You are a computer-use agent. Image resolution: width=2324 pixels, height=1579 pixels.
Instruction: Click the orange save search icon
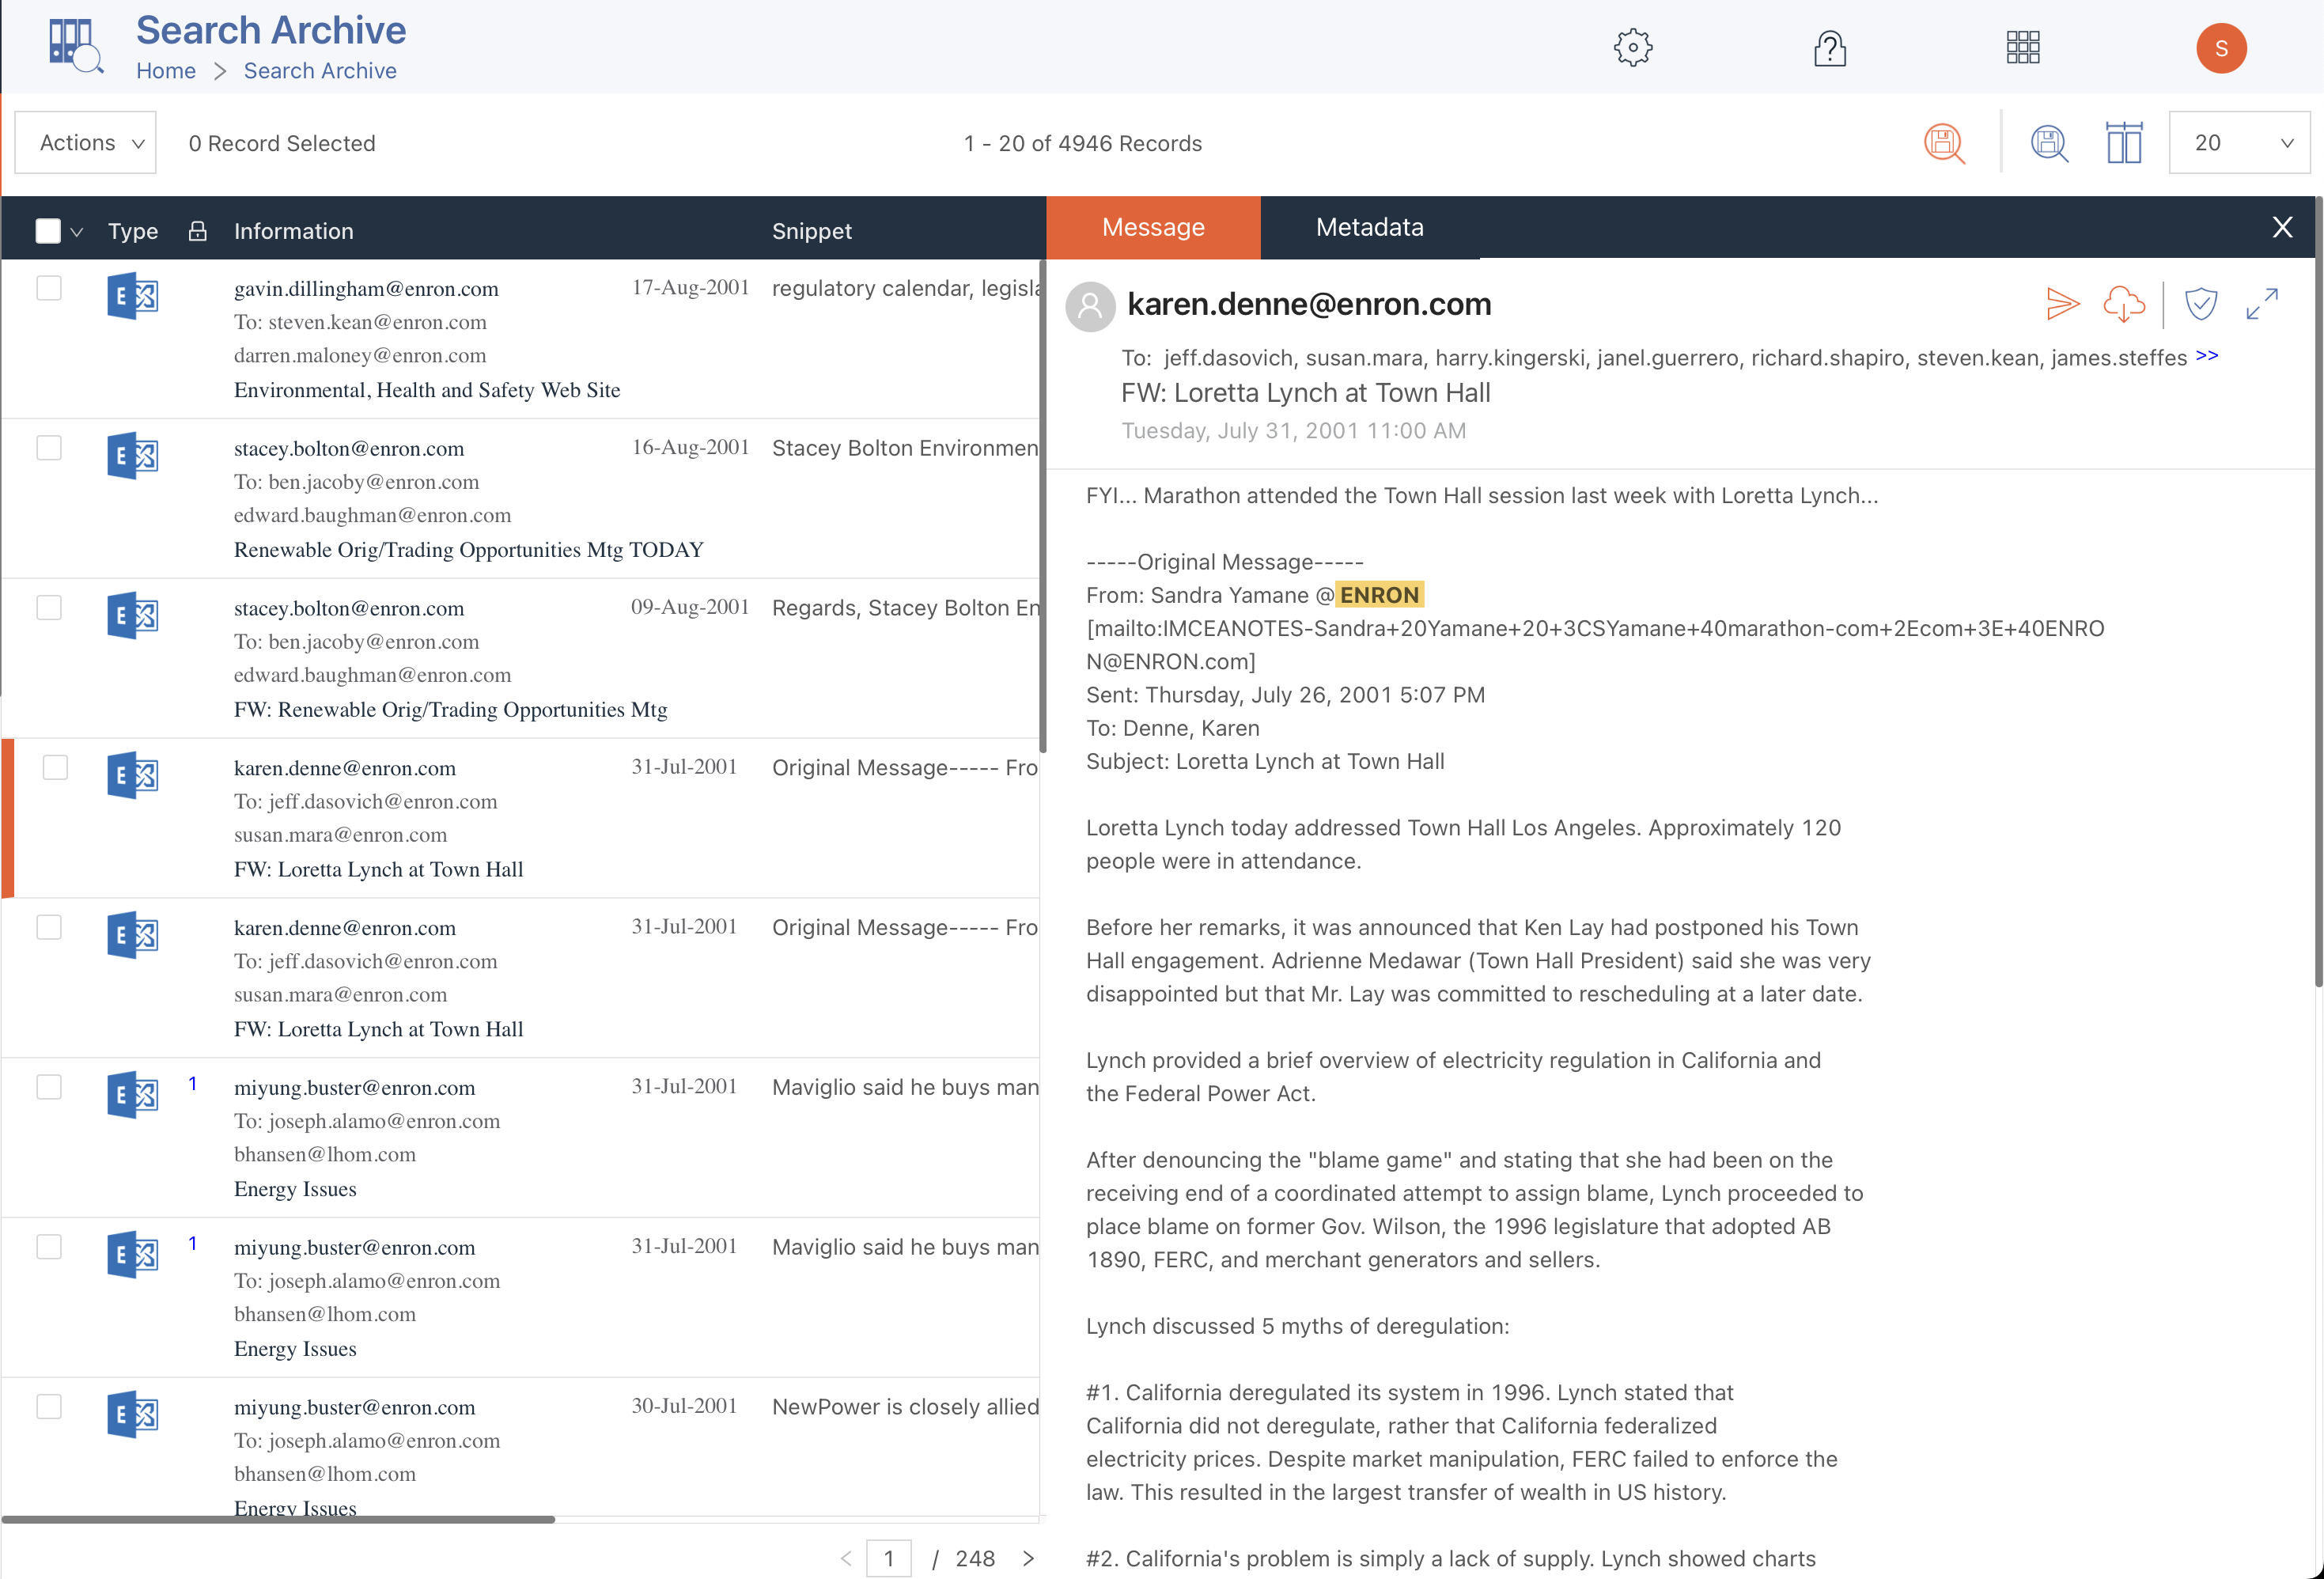1944,143
